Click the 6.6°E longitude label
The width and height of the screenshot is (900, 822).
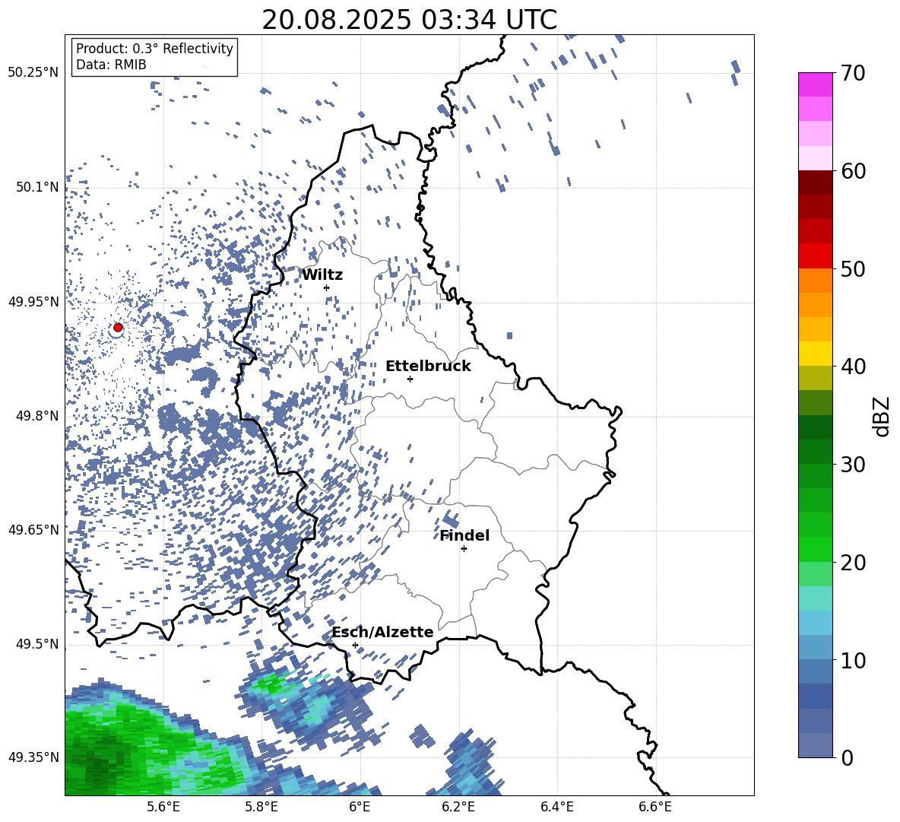click(x=655, y=807)
